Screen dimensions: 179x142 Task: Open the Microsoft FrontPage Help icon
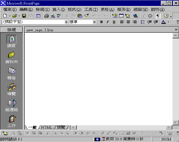(x=166, y=16)
